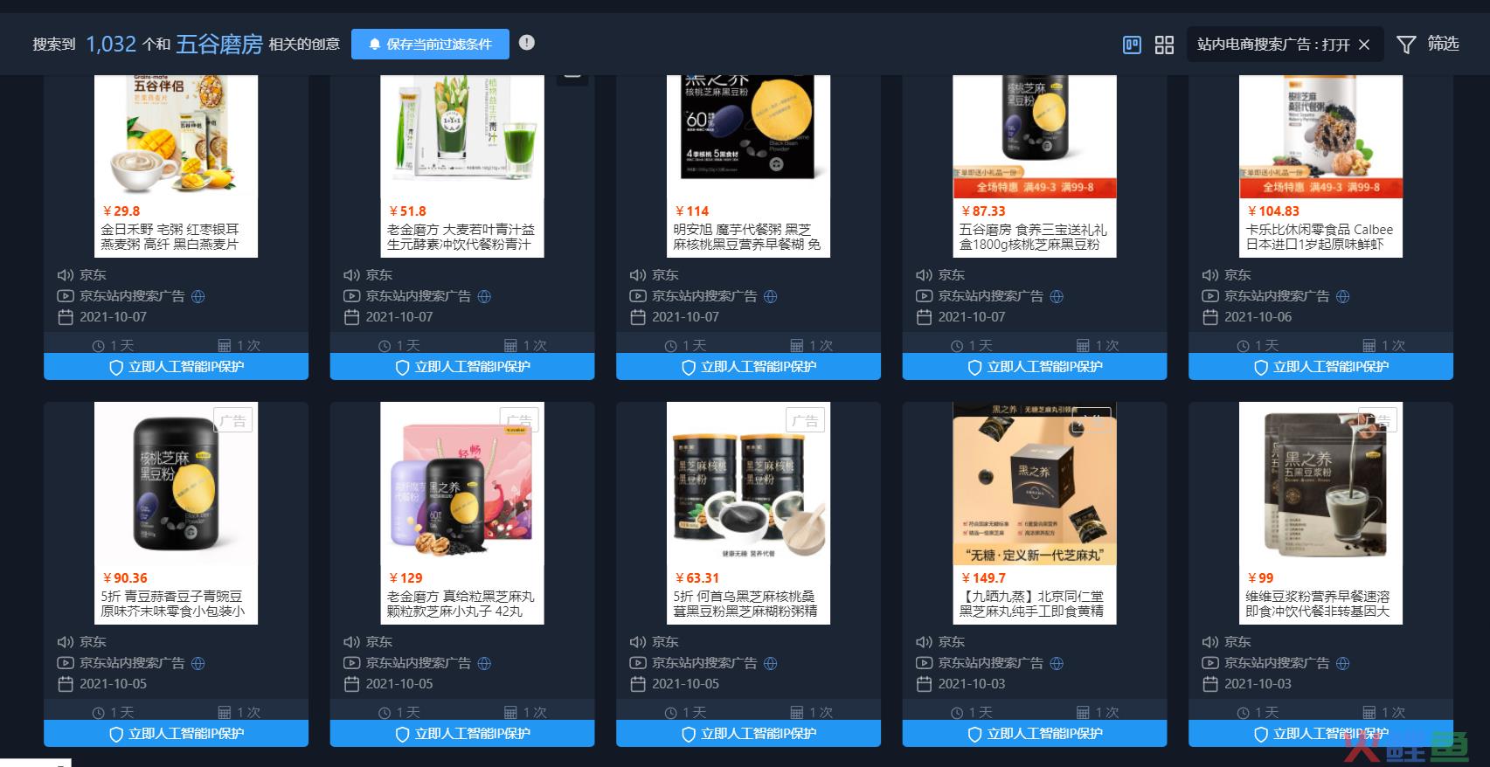Open the ¥129 老金磨方 sesame ball thumbnail

(x=462, y=484)
